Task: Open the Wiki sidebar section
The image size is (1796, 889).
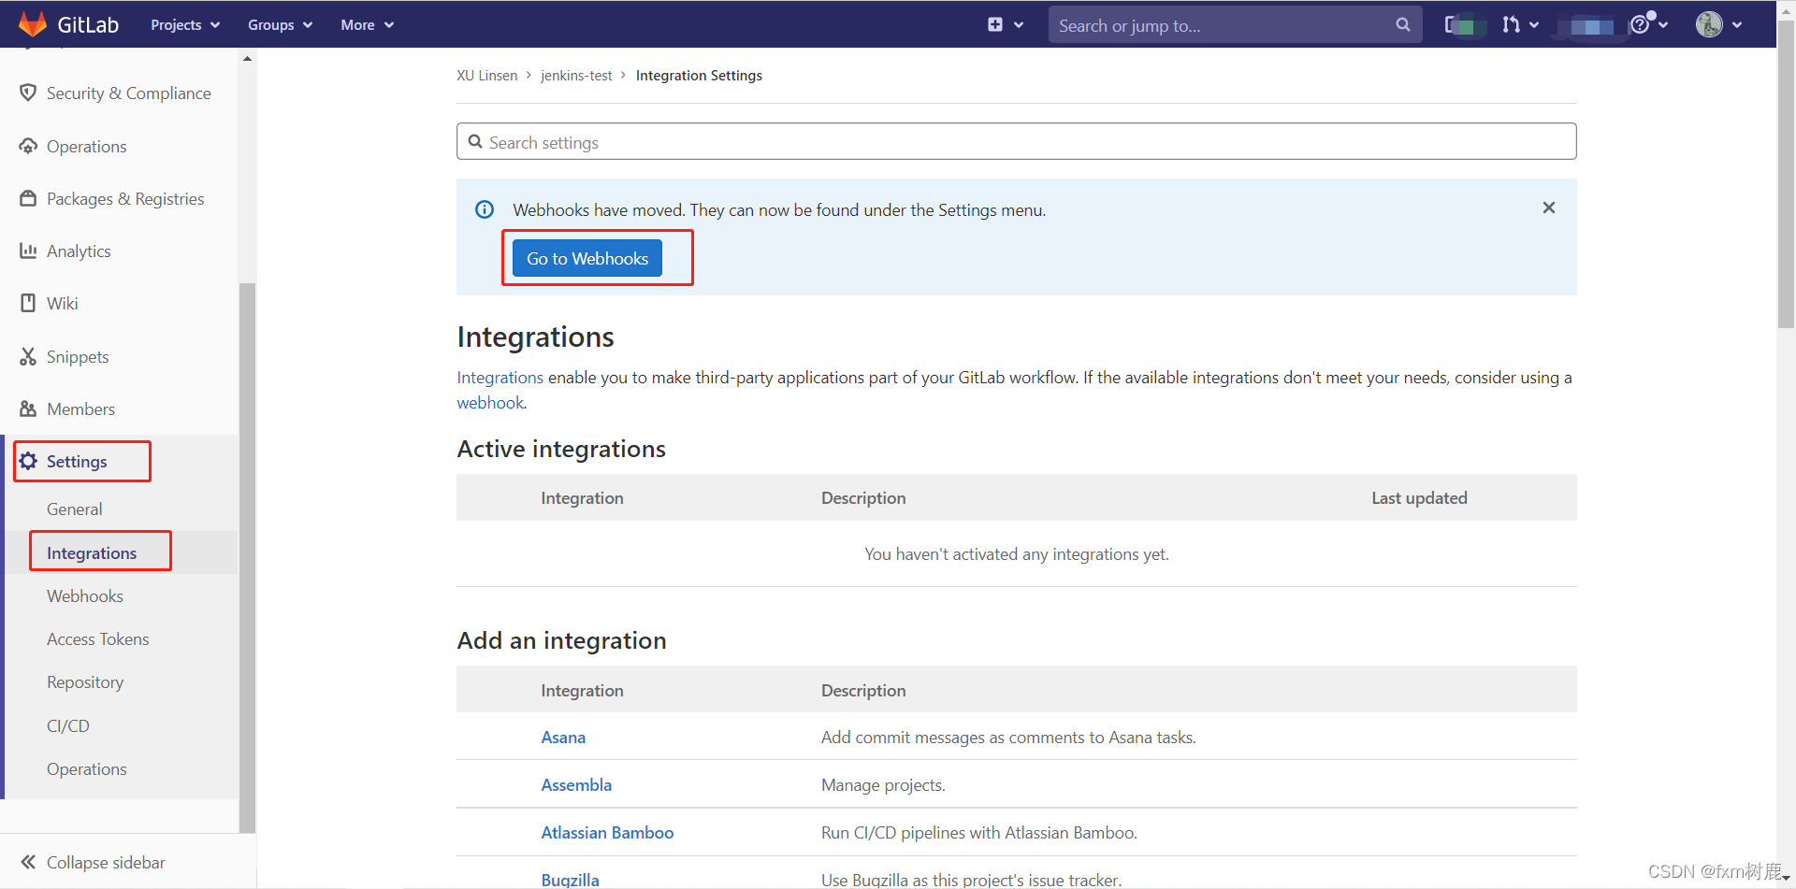Action: 63,304
